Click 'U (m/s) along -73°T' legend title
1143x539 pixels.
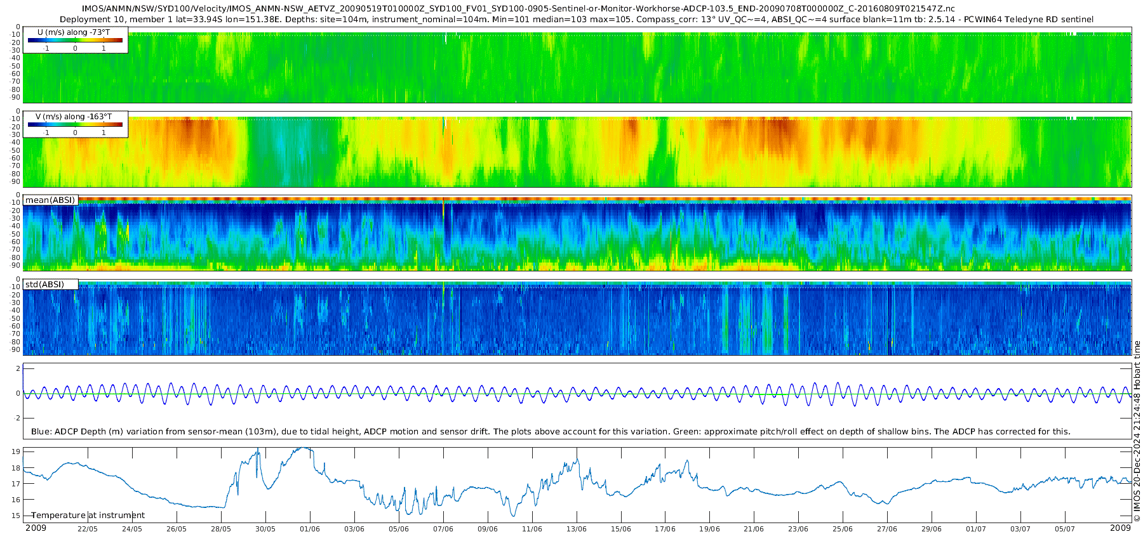click(74, 32)
